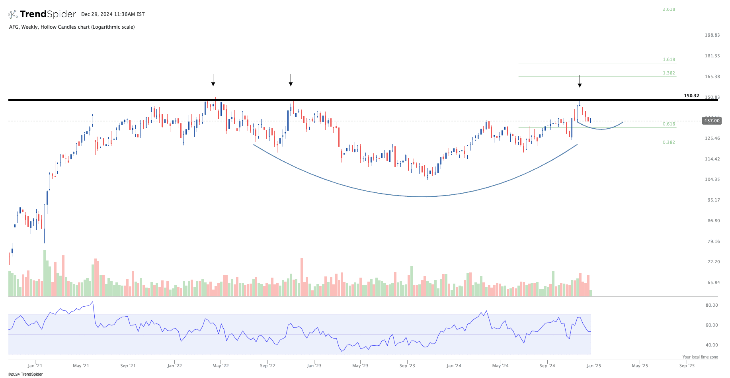This screenshot has height=378, width=730.
Task: Click the 0.618 Fibonacci retracement label
Action: tap(669, 124)
